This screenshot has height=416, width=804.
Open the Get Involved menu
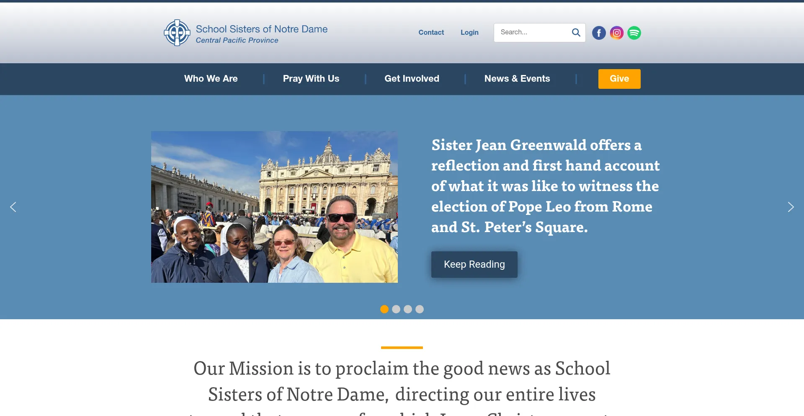point(412,79)
